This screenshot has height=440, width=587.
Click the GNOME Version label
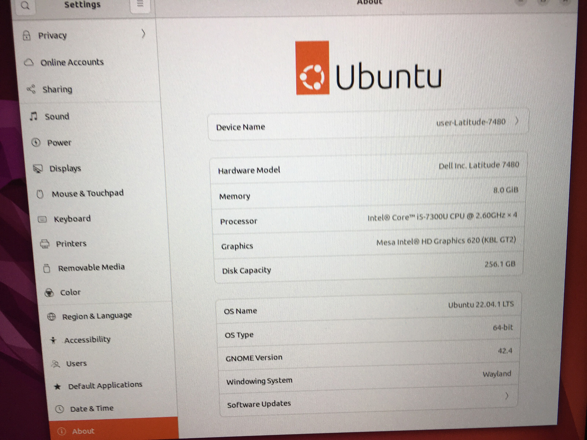(x=254, y=358)
